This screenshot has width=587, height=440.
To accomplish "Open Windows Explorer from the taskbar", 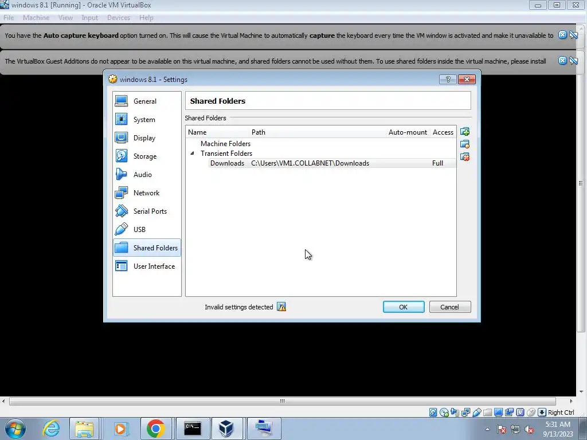I will [84, 429].
